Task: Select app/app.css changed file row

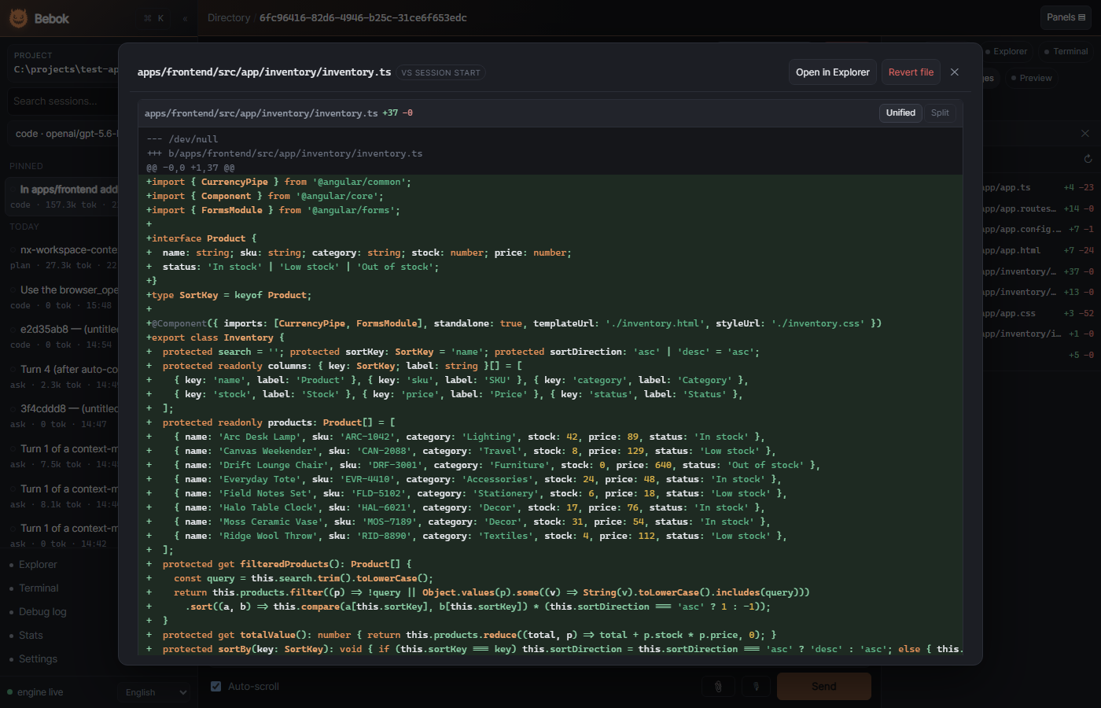Action: [1038, 314]
